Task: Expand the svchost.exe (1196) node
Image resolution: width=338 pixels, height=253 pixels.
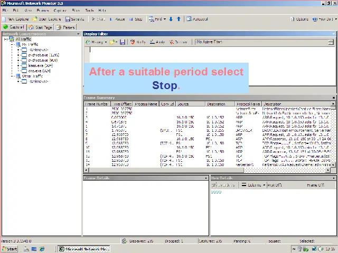Action: pyautogui.click(x=18, y=55)
